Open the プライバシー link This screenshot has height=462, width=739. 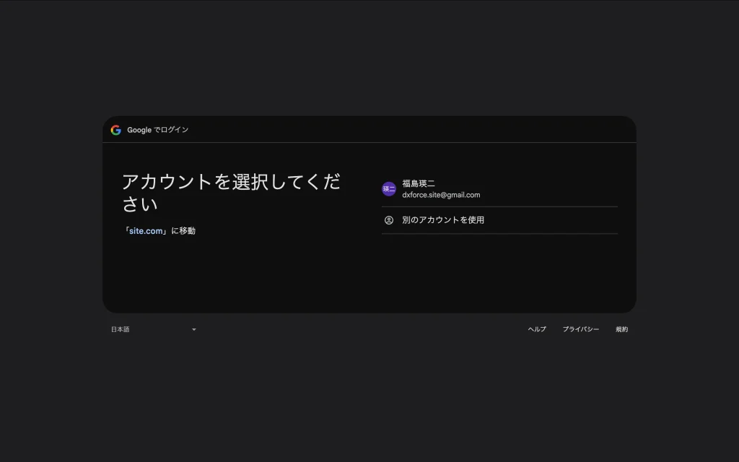(581, 330)
